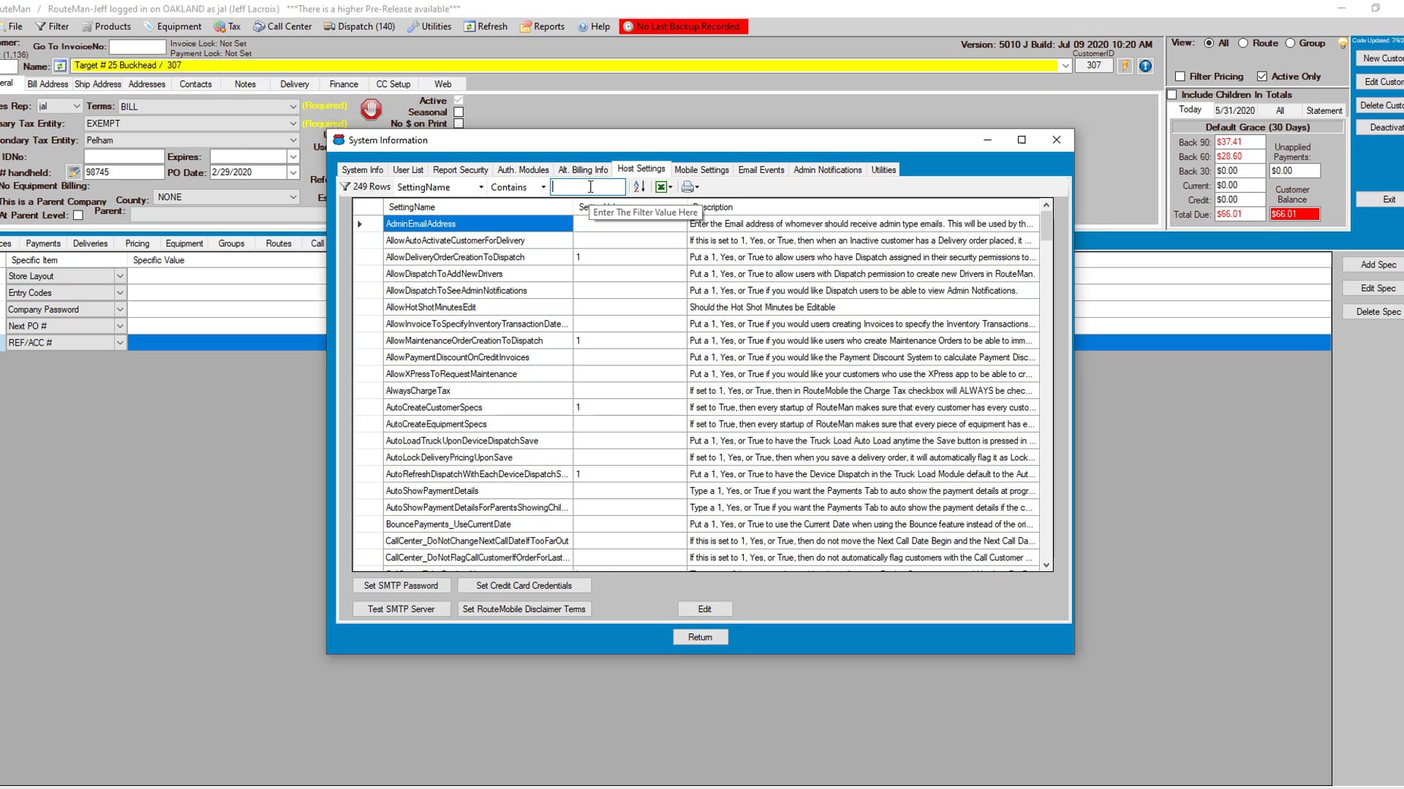1404x789 pixels.
Task: Expand the Terms BILL dropdown
Action: coord(292,107)
